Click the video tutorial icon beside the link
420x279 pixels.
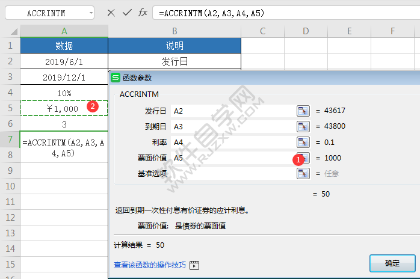(x=194, y=265)
